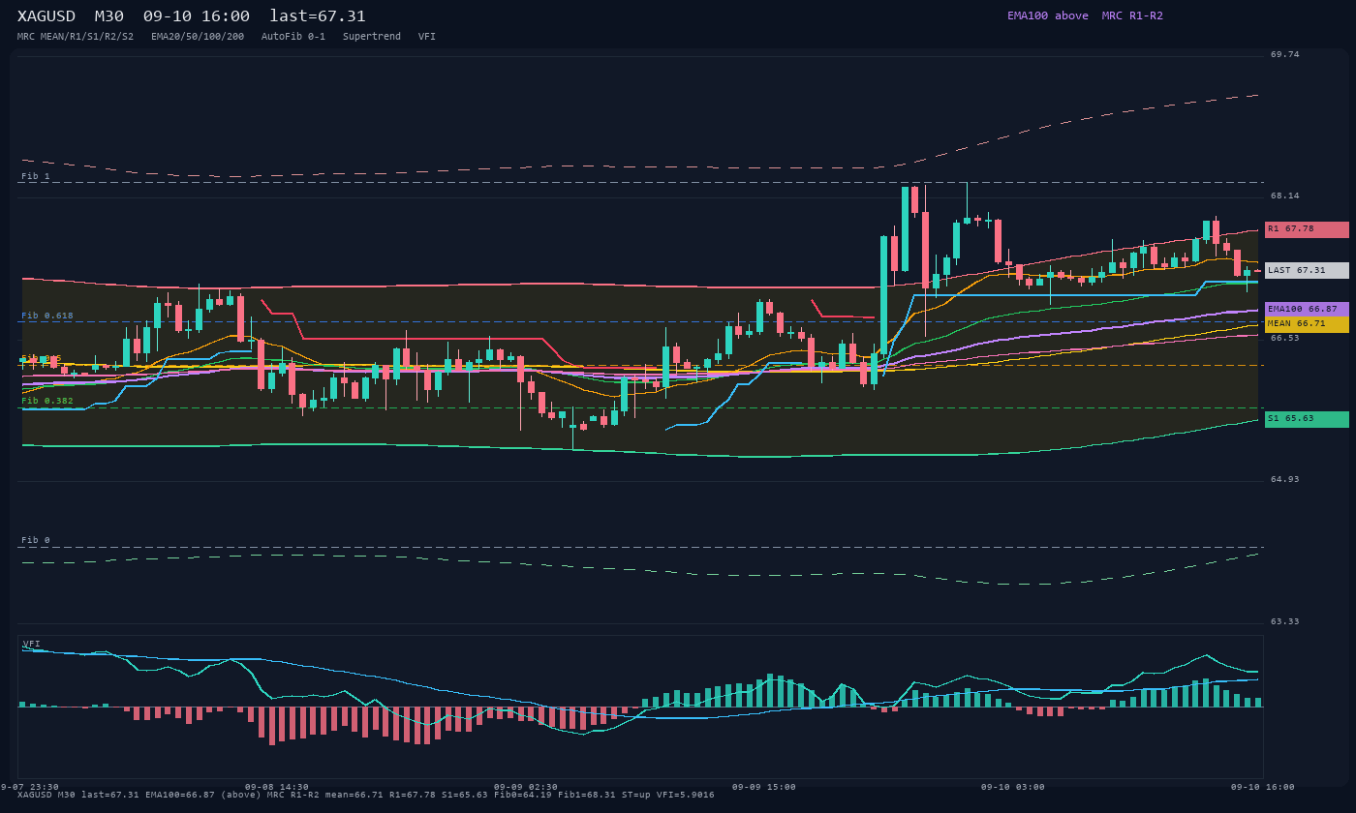This screenshot has width=1356, height=813.
Task: Click the 09-09 15:00 time axis label
Action: point(764,787)
